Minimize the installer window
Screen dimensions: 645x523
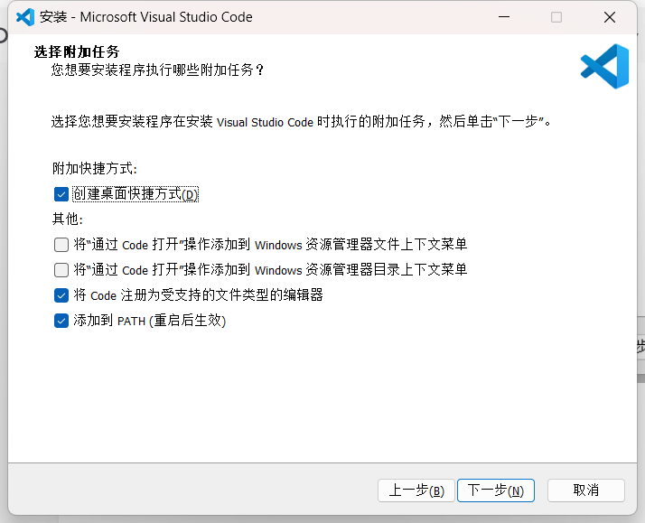coord(504,17)
